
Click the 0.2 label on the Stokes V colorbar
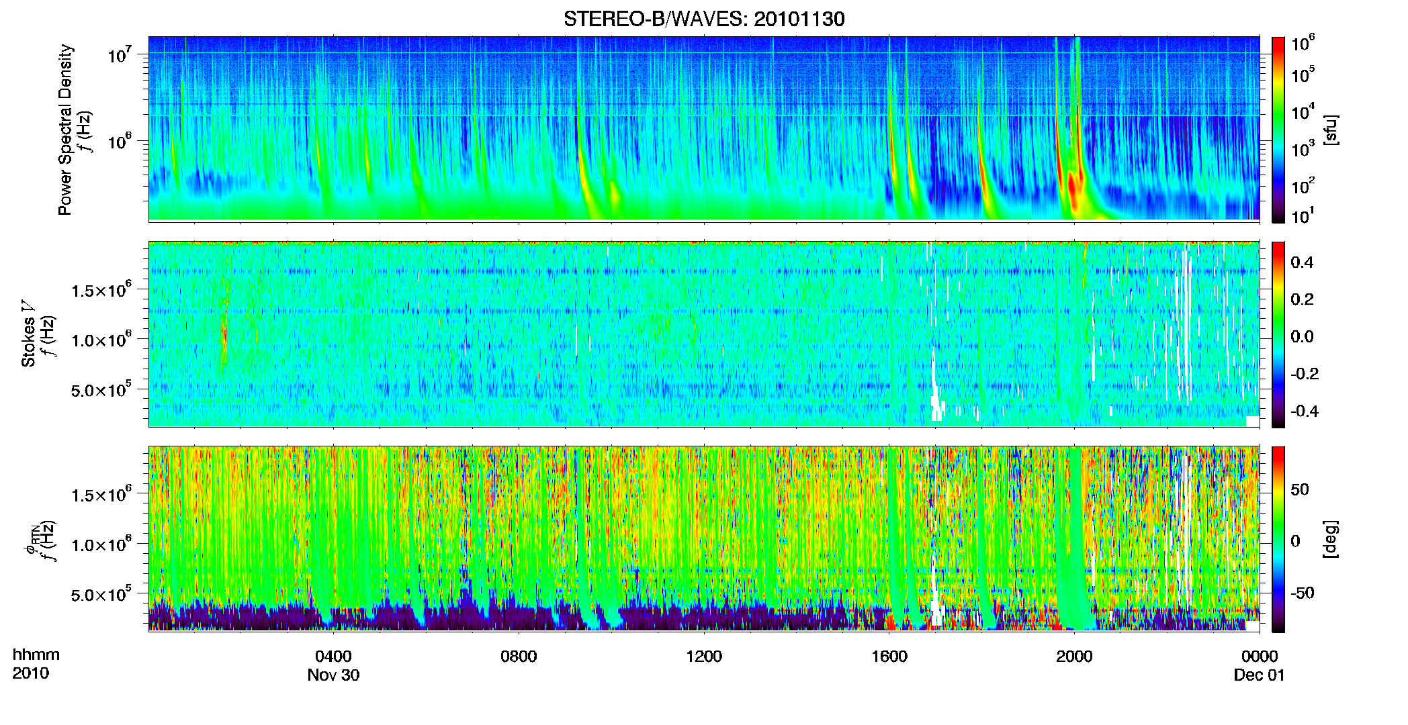point(1302,299)
